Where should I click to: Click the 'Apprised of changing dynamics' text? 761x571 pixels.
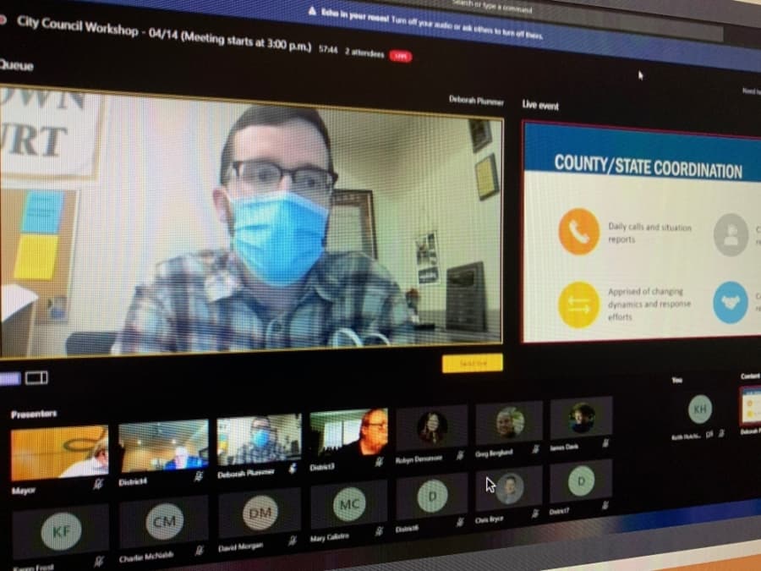(x=649, y=304)
